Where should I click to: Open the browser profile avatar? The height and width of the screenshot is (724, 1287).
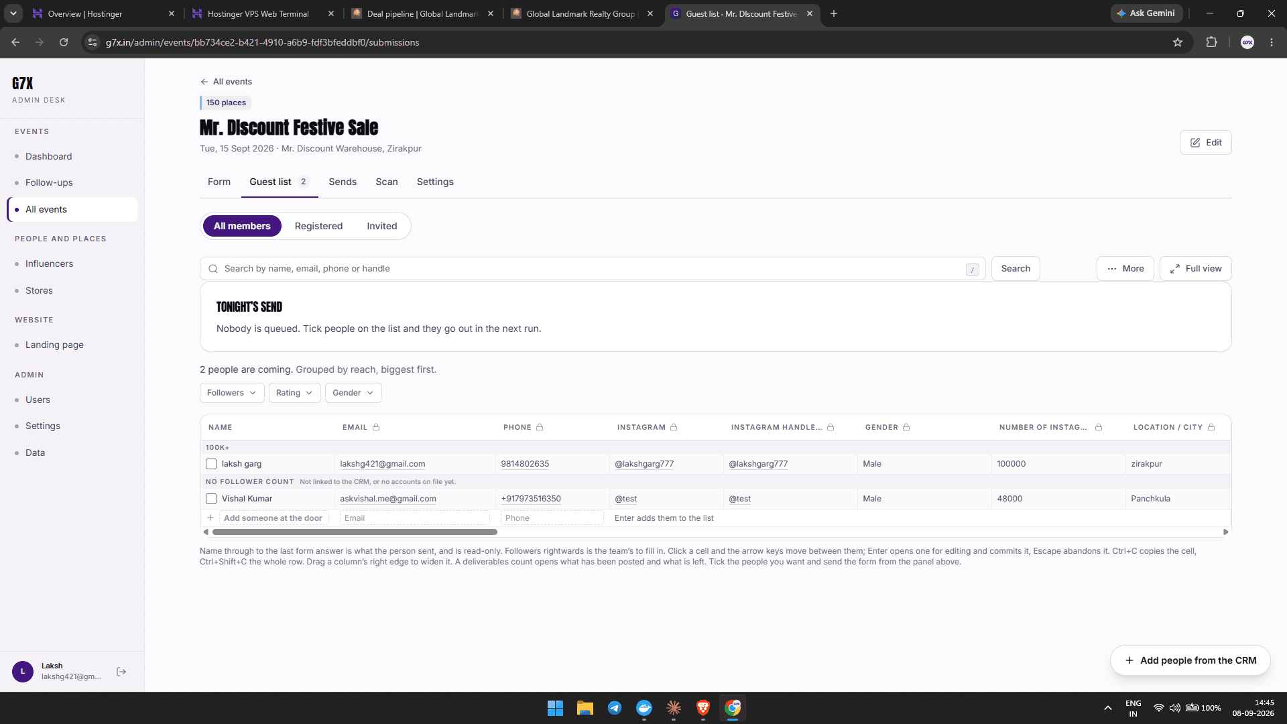click(1247, 42)
